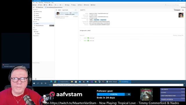Collapse the origin remote node
Viewport: 186px width, 105px height.
[33, 32]
